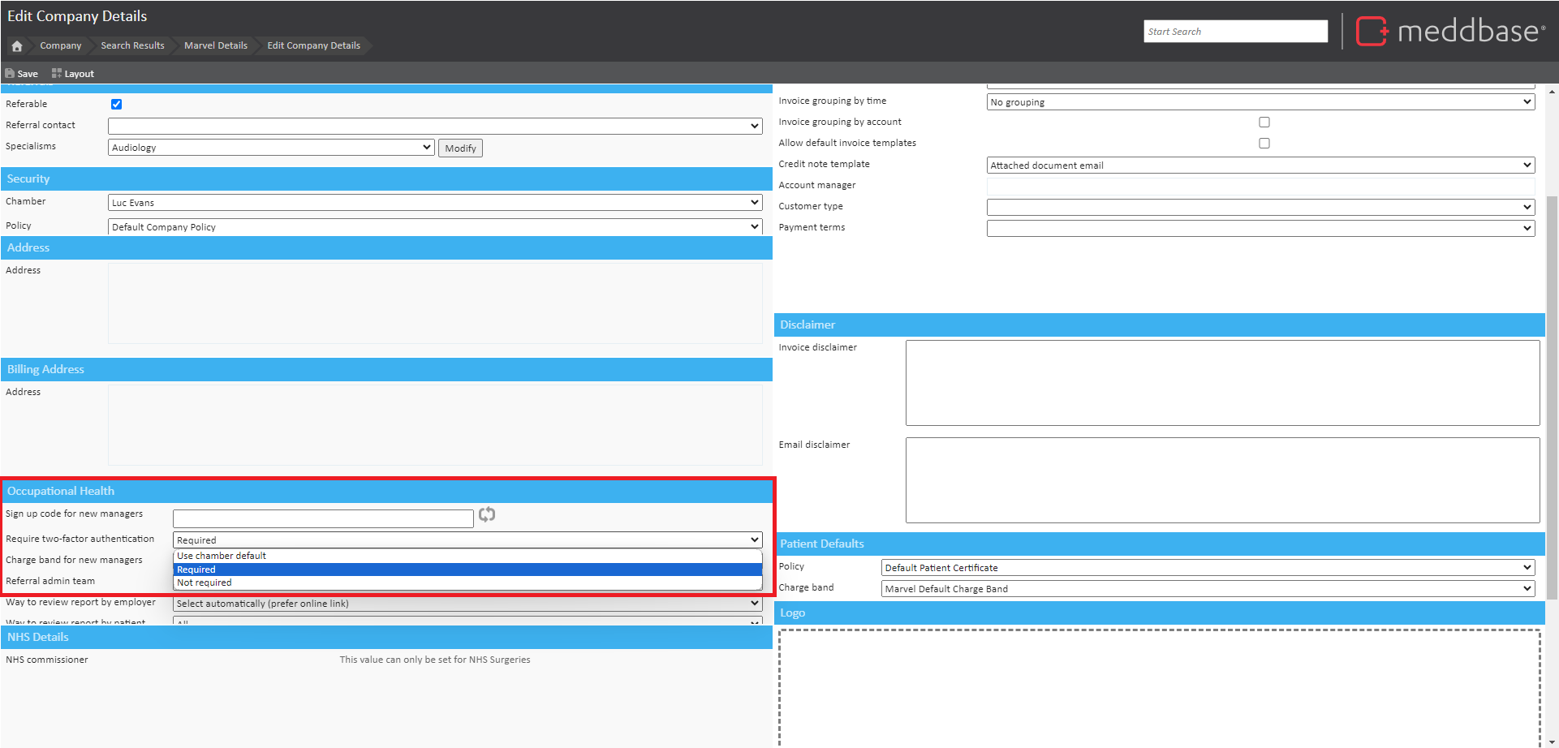Click the Invoice disclaimer text area
The width and height of the screenshot is (1559, 748).
(x=1221, y=383)
